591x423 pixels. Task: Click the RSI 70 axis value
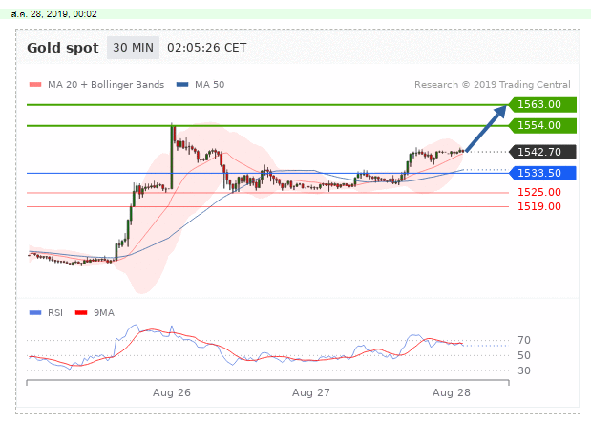[524, 341]
